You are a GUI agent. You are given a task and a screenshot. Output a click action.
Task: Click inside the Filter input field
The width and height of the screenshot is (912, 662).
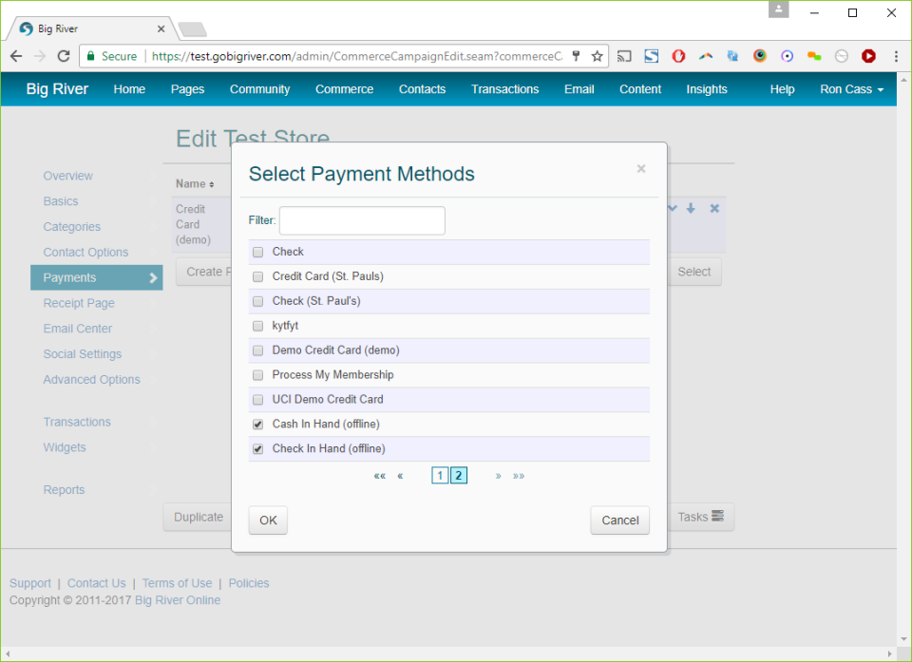click(x=361, y=220)
